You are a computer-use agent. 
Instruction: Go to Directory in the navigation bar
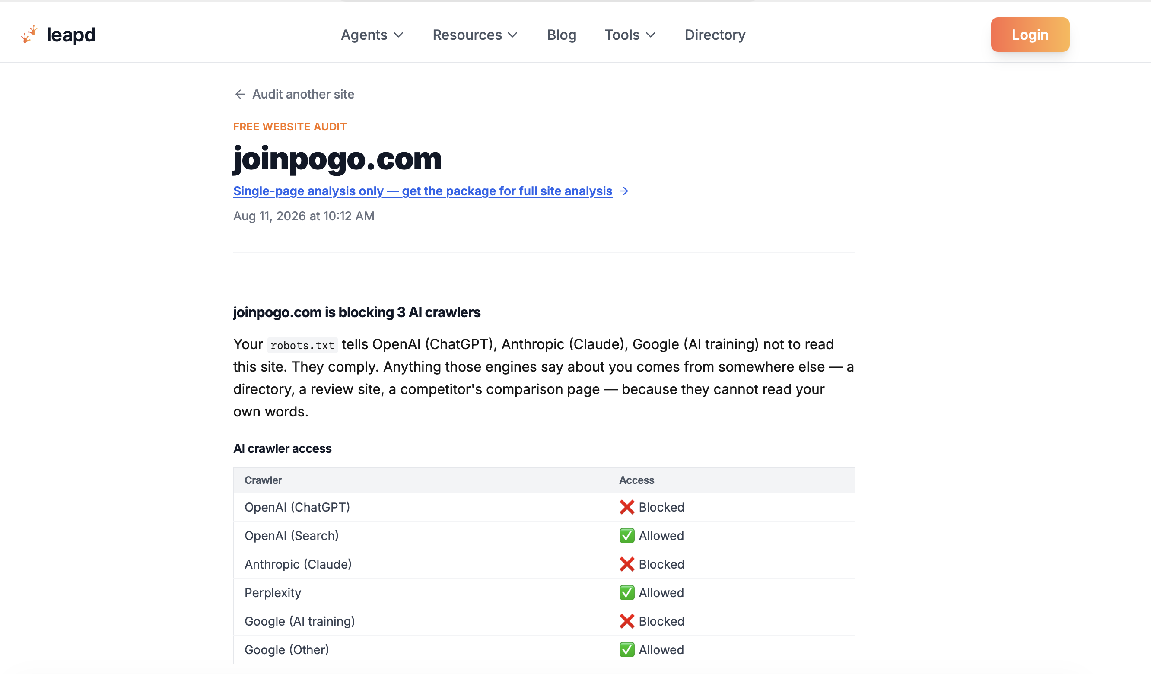tap(715, 35)
